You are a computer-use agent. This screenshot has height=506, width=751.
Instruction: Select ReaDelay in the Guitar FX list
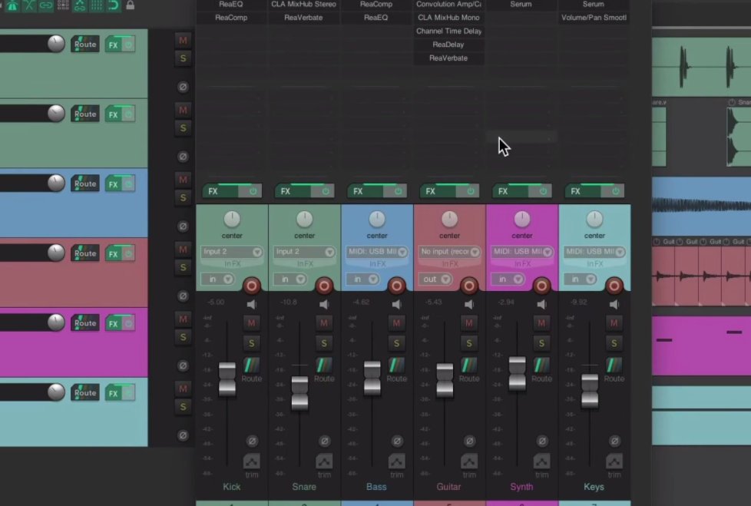(x=448, y=45)
